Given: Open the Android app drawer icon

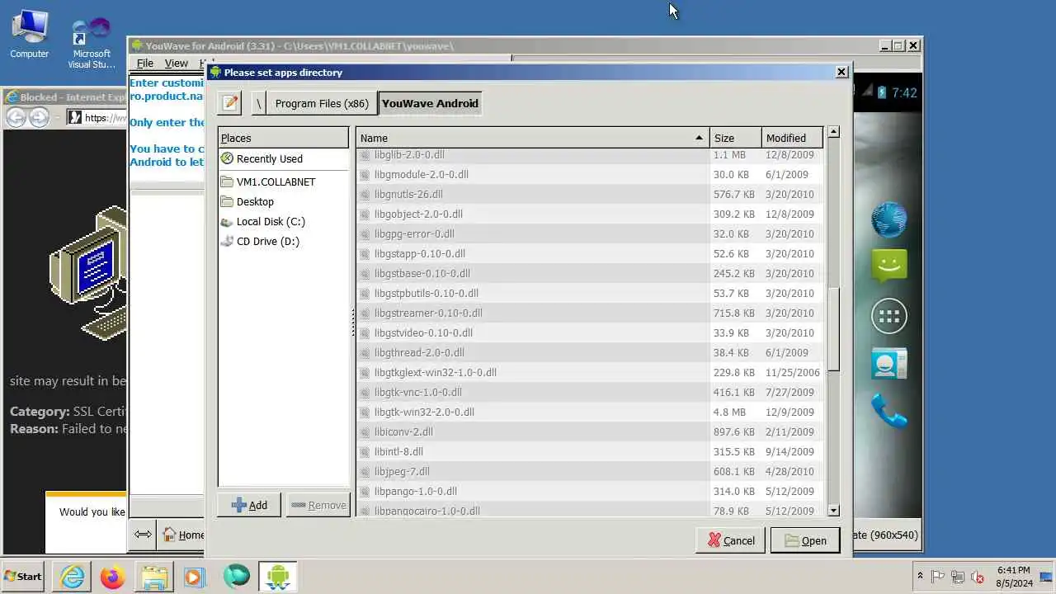Looking at the screenshot, I should [889, 316].
